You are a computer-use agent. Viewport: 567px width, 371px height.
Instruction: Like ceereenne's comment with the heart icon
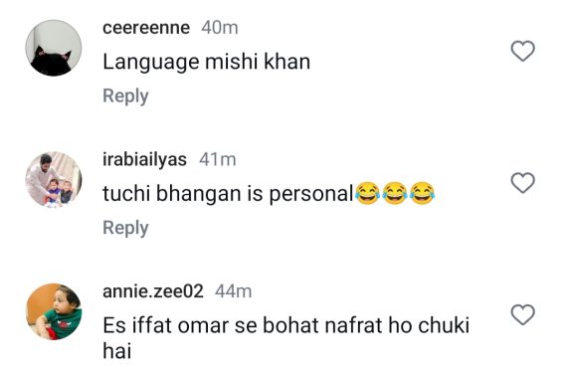tap(522, 51)
